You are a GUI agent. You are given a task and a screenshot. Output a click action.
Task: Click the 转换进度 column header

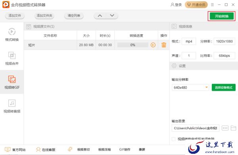tap(136, 36)
